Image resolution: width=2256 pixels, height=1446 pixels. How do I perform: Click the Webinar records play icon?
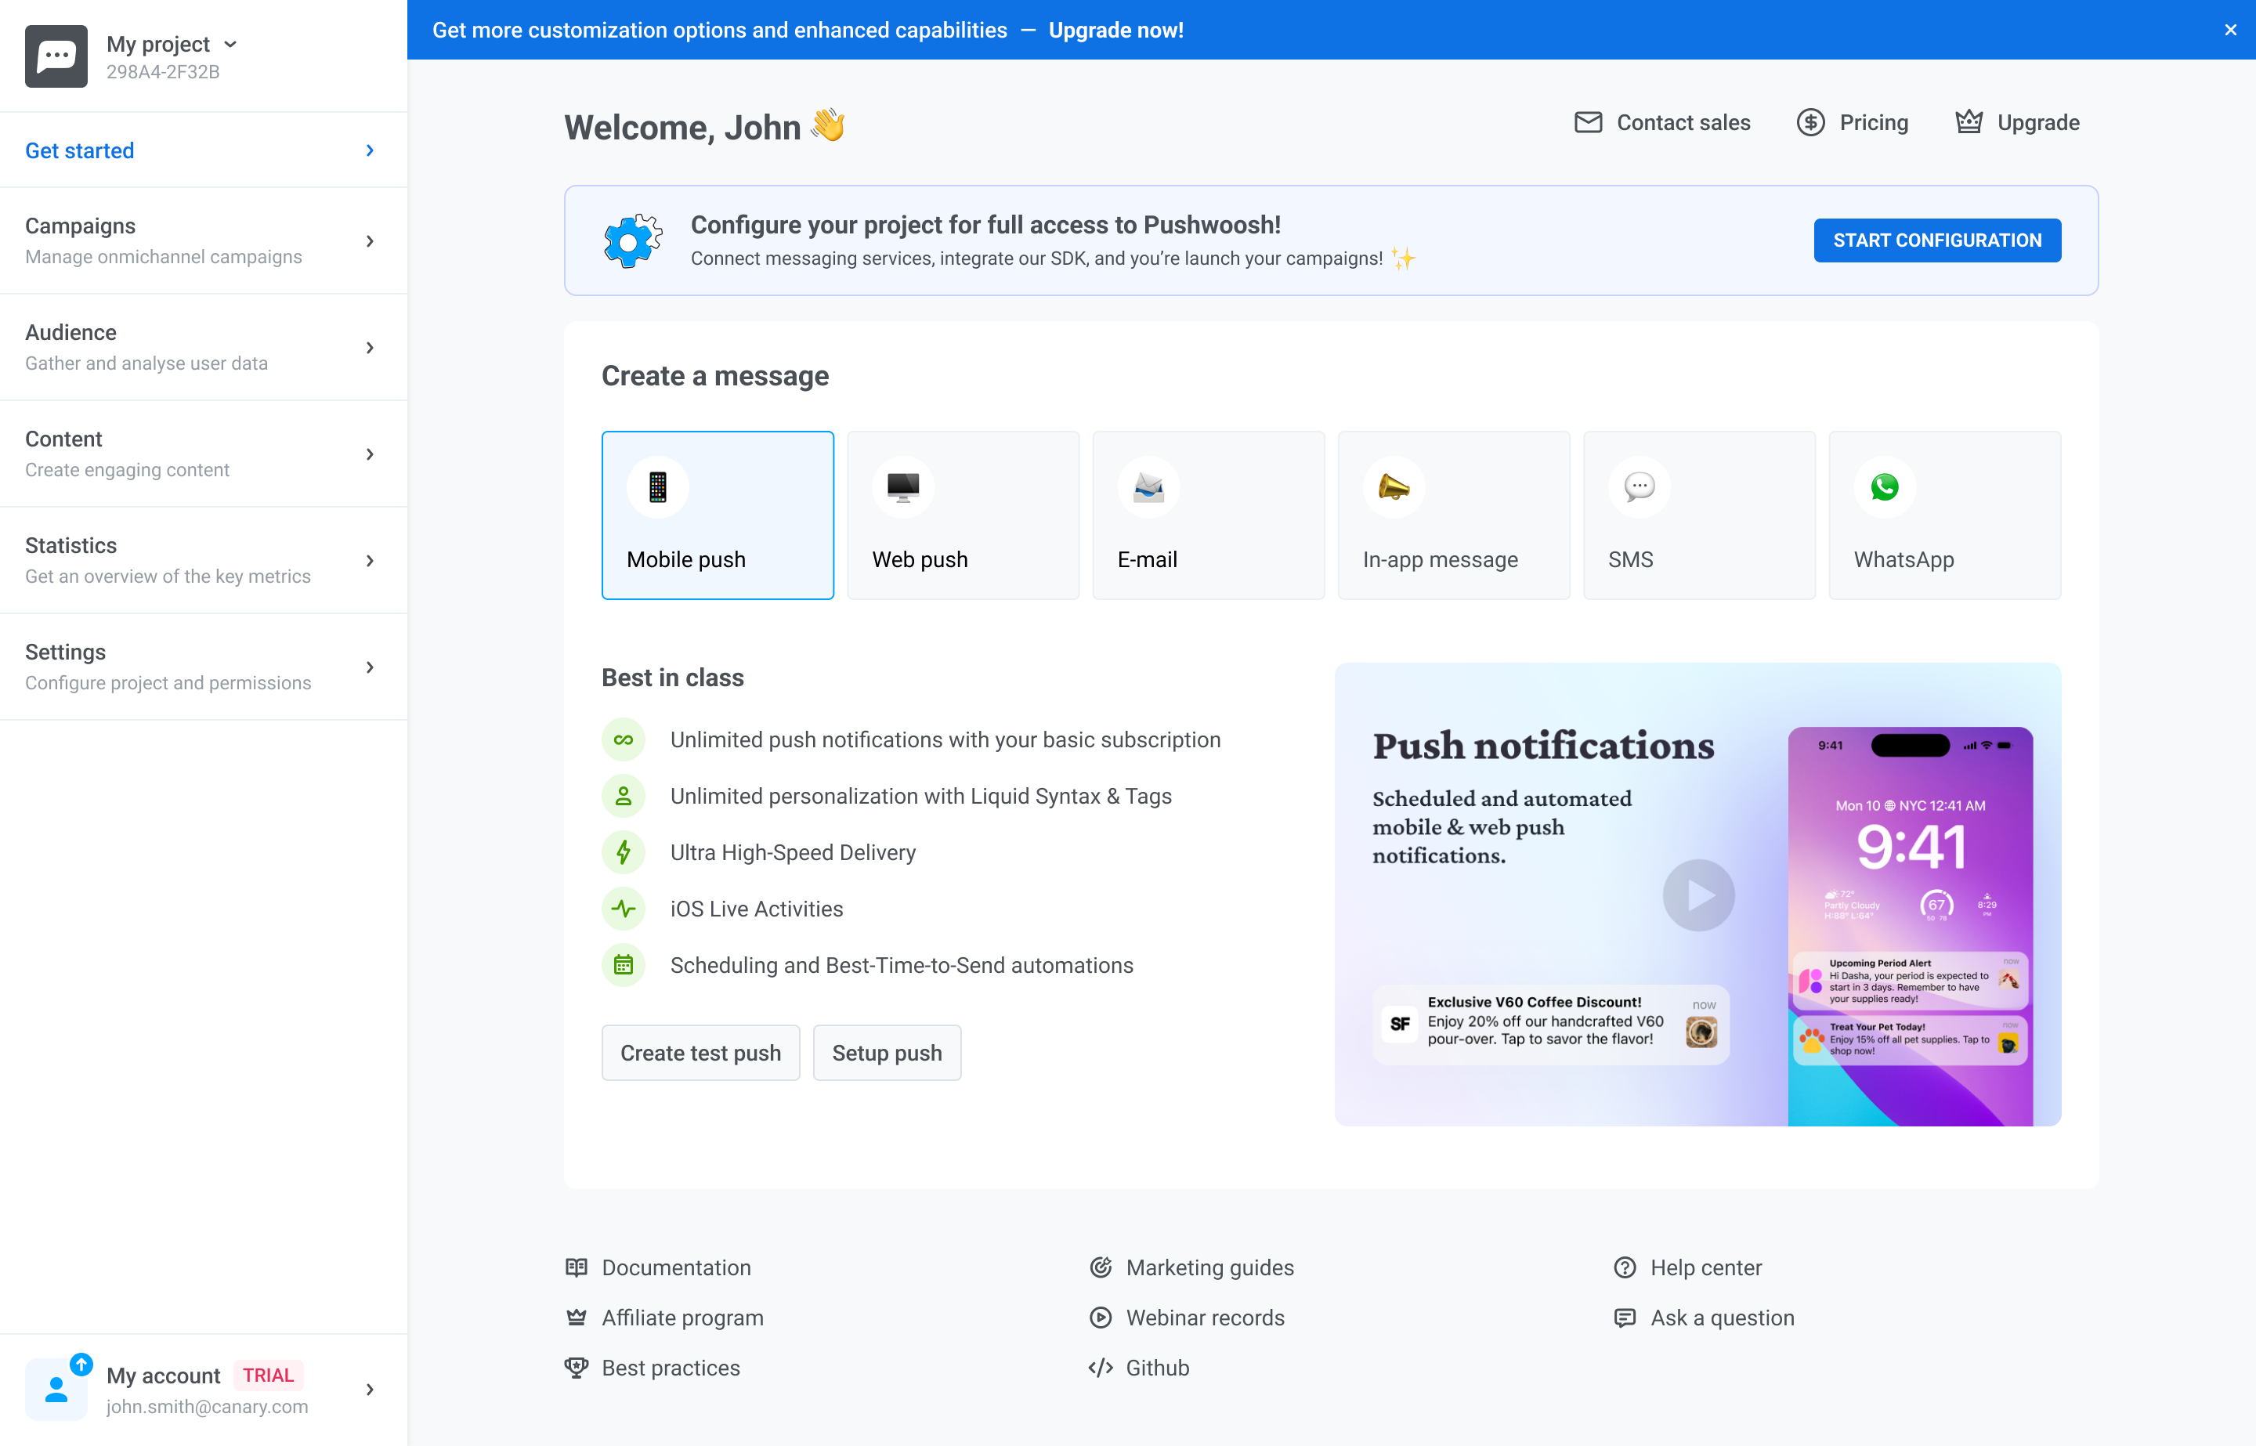[x=1101, y=1318]
